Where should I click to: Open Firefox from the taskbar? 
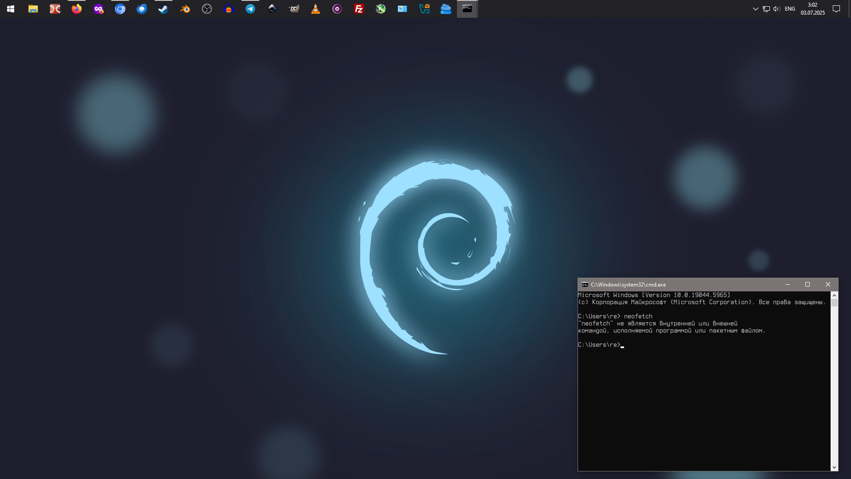click(77, 9)
